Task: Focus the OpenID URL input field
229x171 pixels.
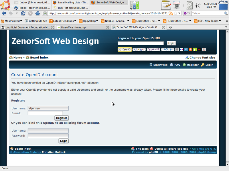Action: 141,43
